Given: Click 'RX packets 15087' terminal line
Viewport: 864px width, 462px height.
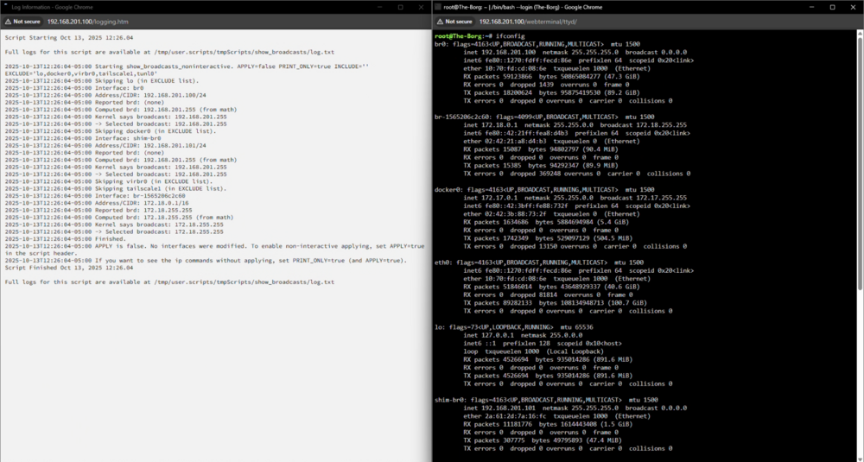Looking at the screenshot, I should (541, 149).
